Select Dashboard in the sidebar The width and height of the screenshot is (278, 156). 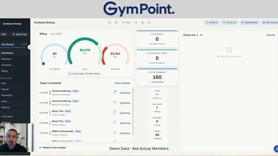point(7,53)
